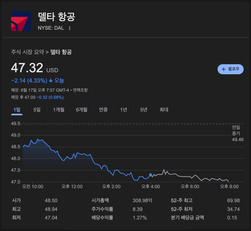Click the 시가 value 48.50
Viewport: 251px width, 231px height.
(x=51, y=201)
